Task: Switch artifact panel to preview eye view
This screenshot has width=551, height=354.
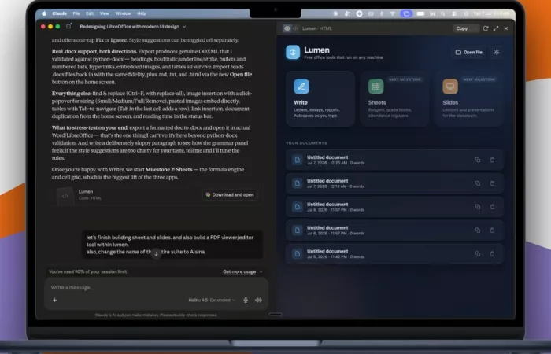Action: pos(287,28)
